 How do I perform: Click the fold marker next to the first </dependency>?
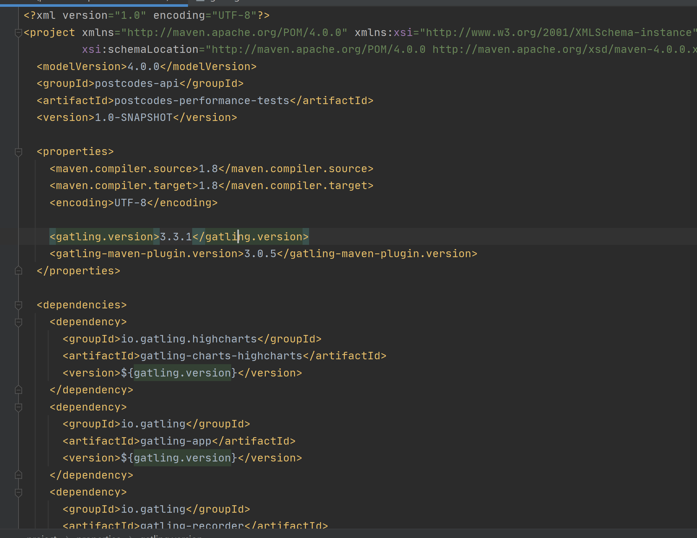[x=18, y=389]
